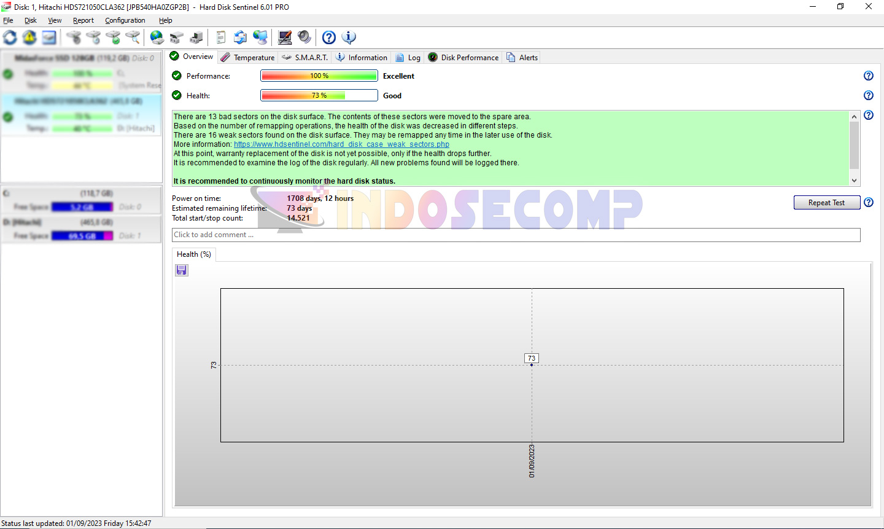Click the 'Excellent' performance rating text
884x529 pixels.
coord(398,76)
